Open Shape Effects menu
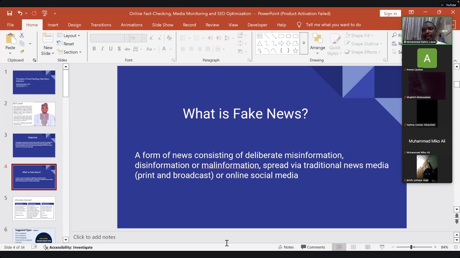This screenshot has height=258, width=460. [x=362, y=52]
